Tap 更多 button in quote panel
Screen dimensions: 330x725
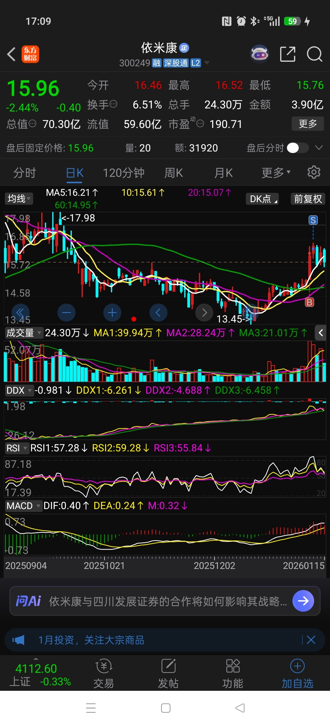[x=308, y=124]
